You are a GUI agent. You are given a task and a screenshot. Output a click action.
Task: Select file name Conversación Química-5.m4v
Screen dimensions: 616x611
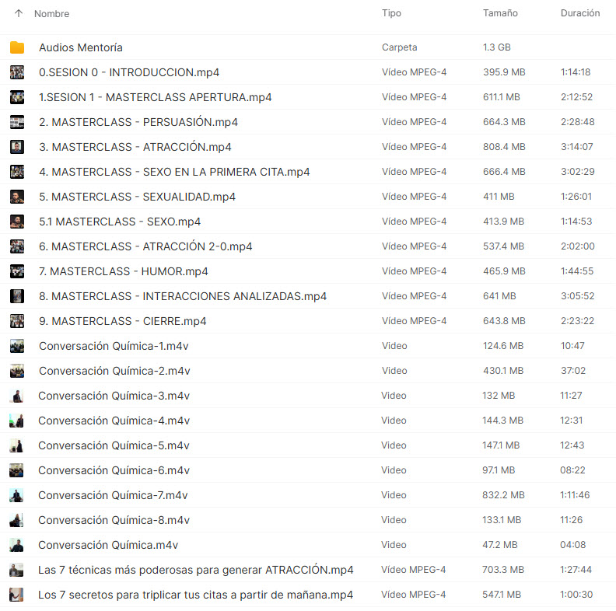114,445
